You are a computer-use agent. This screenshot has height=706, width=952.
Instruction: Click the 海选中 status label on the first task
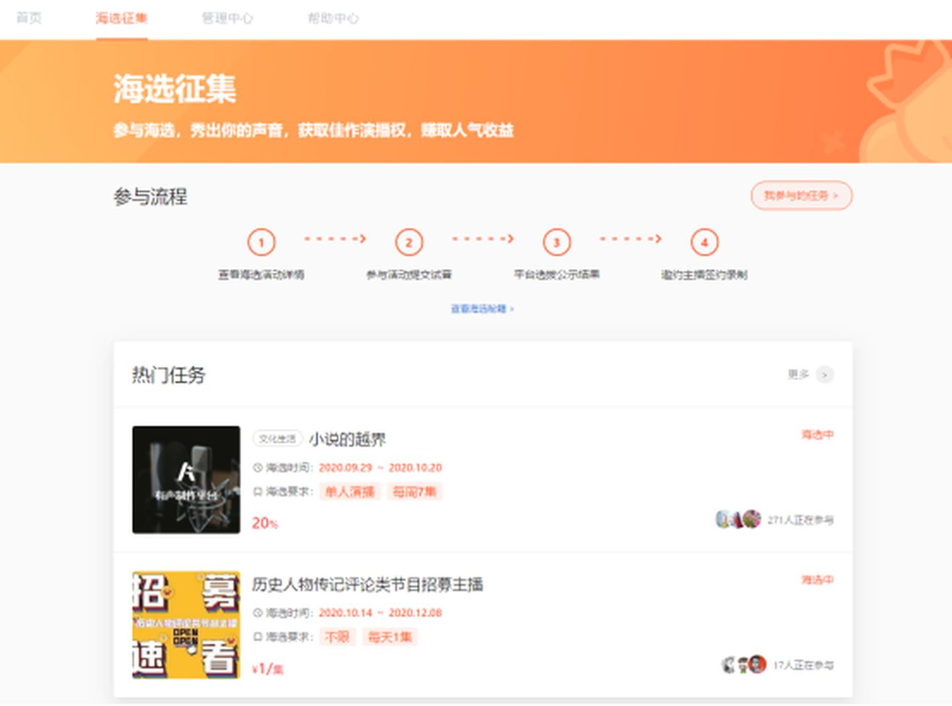click(x=817, y=434)
